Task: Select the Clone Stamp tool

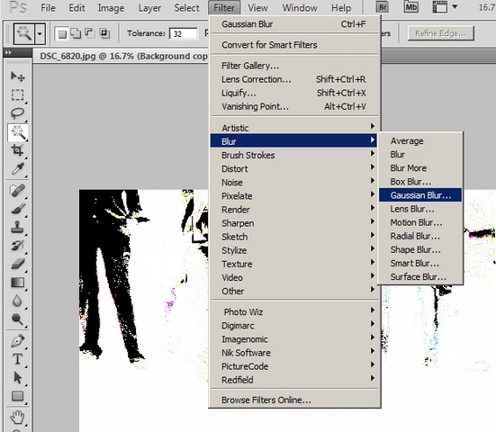Action: [17, 227]
